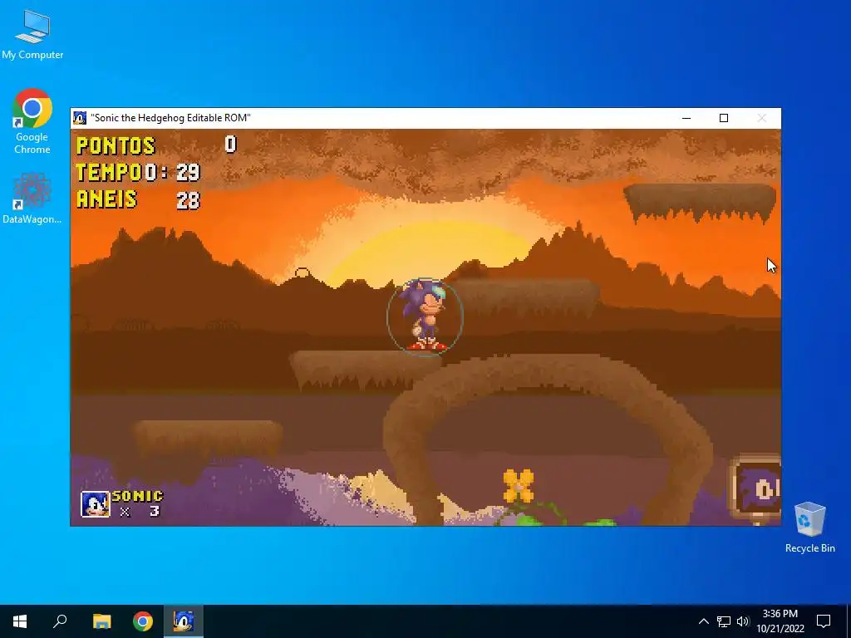Viewport: 851px width, 638px height.
Task: Open taskbar search magnifier
Action: pyautogui.click(x=60, y=621)
